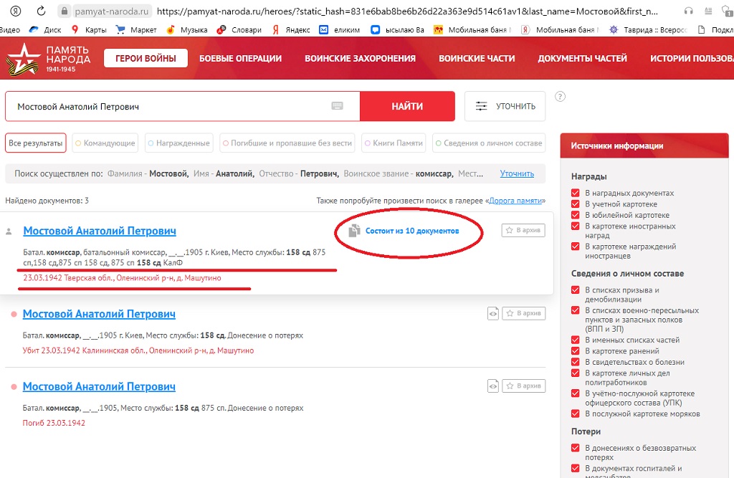The width and height of the screenshot is (734, 478).
Task: Click the browser page reload icon
Action: tap(41, 11)
